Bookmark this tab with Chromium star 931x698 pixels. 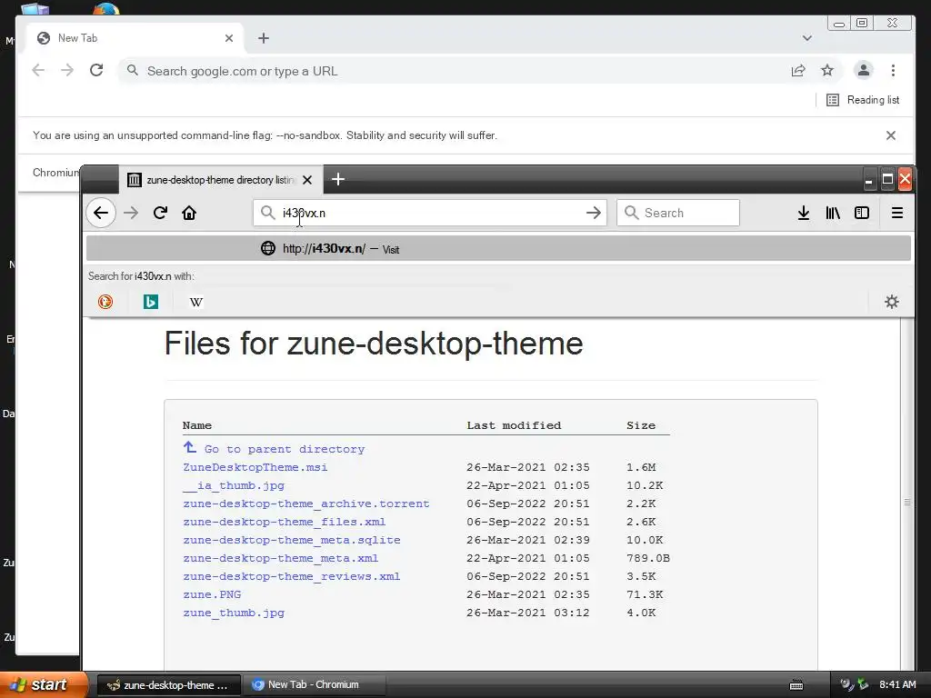827,71
